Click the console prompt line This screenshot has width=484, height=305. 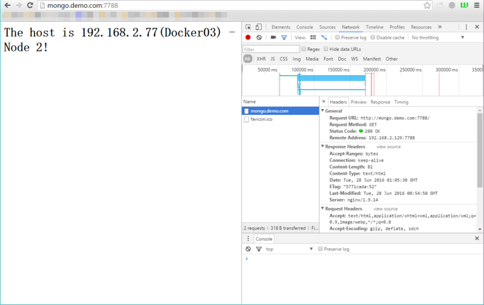(362, 258)
